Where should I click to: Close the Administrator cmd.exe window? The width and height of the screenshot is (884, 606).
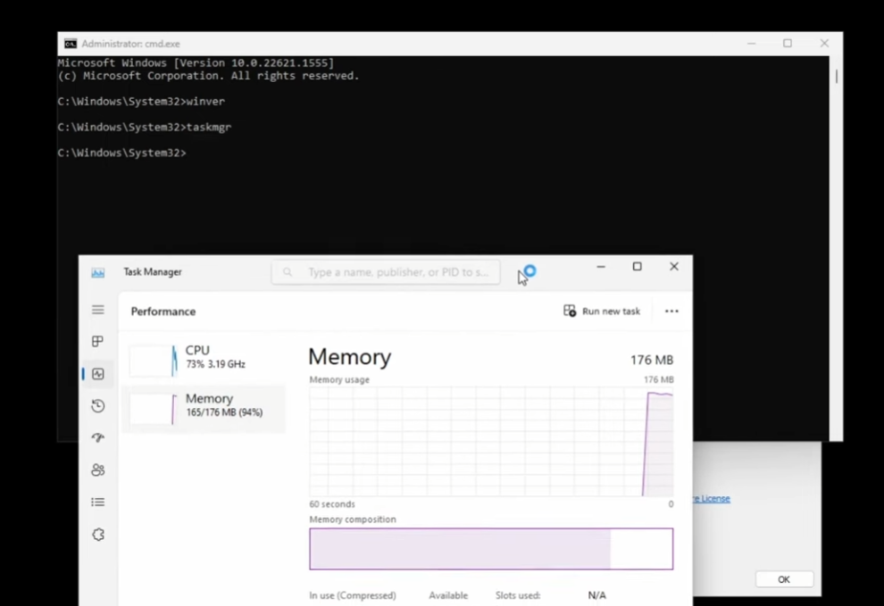[824, 44]
